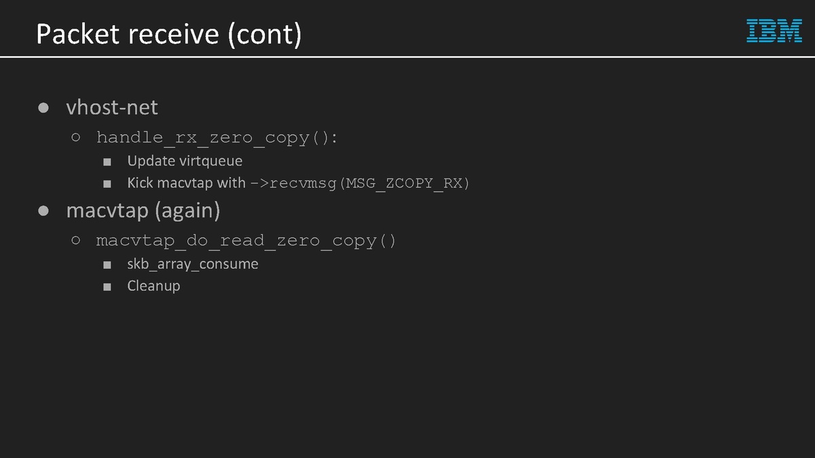Select the "macvtap (again)" heading text
This screenshot has width=815, height=458.
click(143, 211)
